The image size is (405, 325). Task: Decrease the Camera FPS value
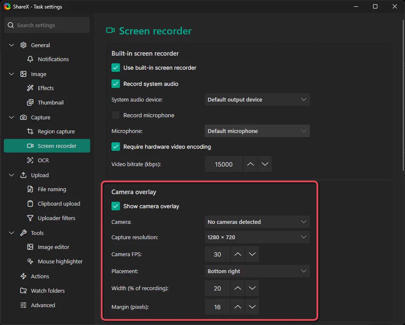coord(252,254)
